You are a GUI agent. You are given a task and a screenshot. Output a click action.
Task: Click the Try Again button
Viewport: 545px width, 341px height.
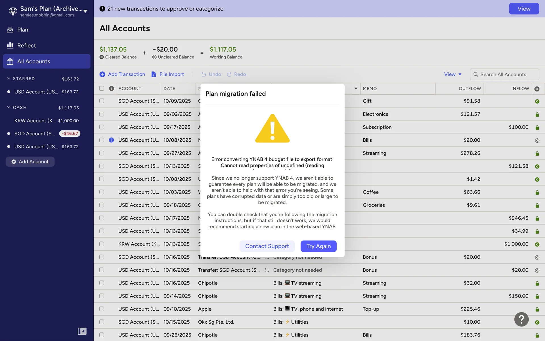tap(318, 246)
